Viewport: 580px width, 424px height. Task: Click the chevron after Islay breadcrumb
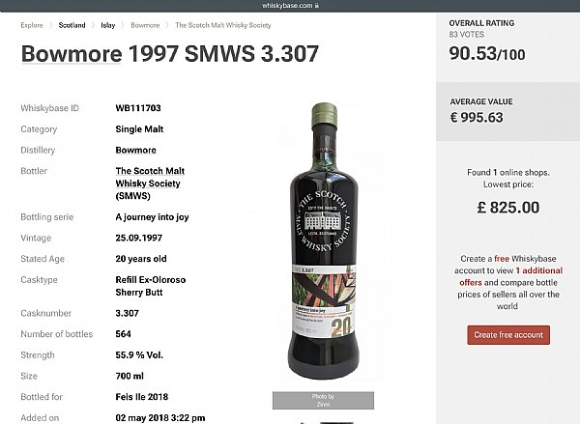coord(123,25)
